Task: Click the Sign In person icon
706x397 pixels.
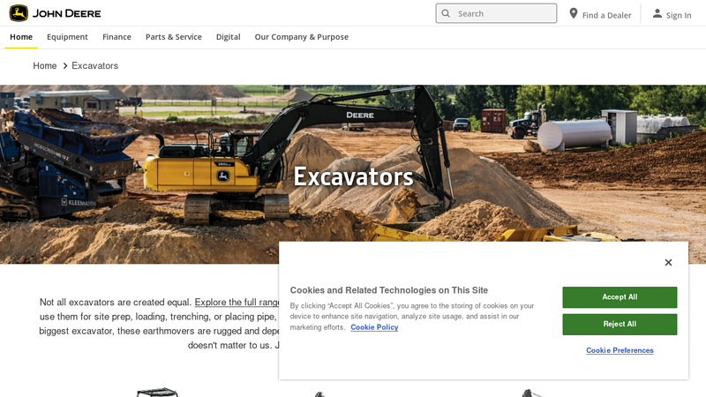Action: 657,13
